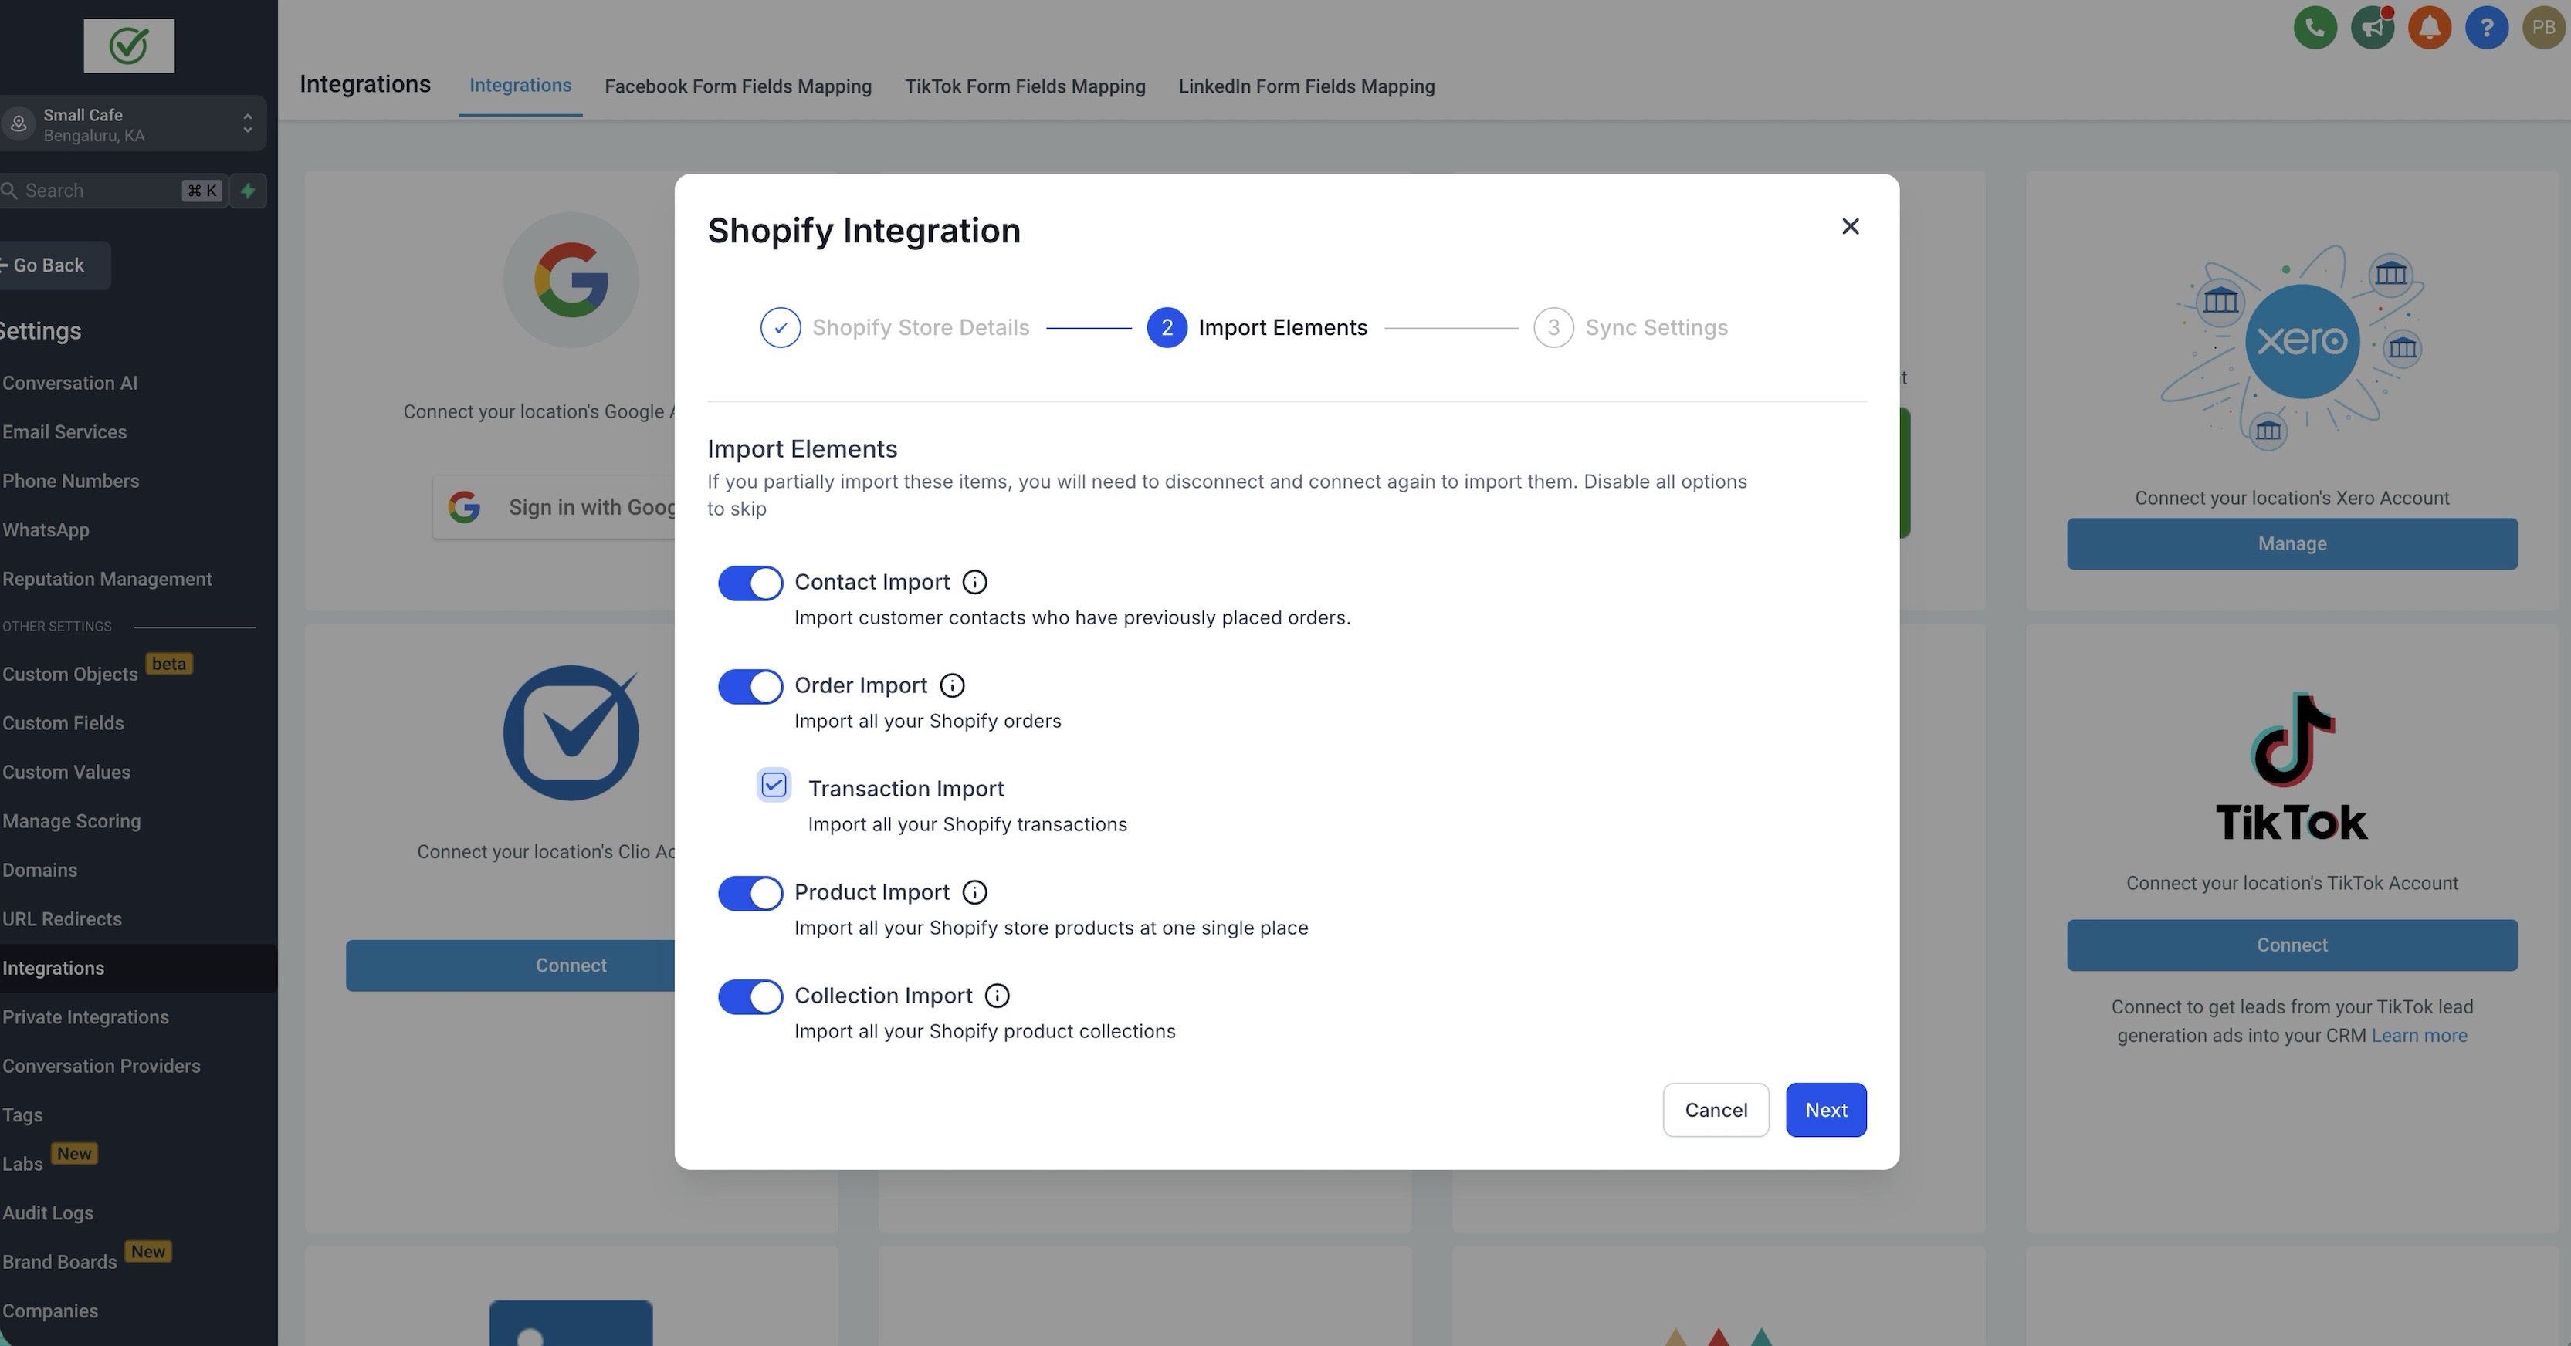Image resolution: width=2571 pixels, height=1346 pixels.
Task: Select Integrations in the sidebar
Action: pos(139,968)
